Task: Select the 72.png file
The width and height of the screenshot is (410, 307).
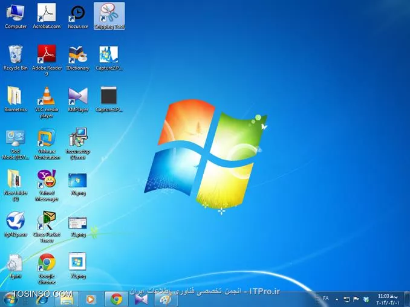Action: coord(78,266)
